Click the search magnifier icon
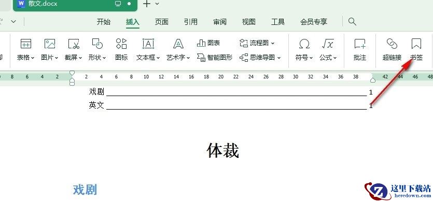Image resolution: width=433 pixels, height=201 pixels. tap(352, 22)
